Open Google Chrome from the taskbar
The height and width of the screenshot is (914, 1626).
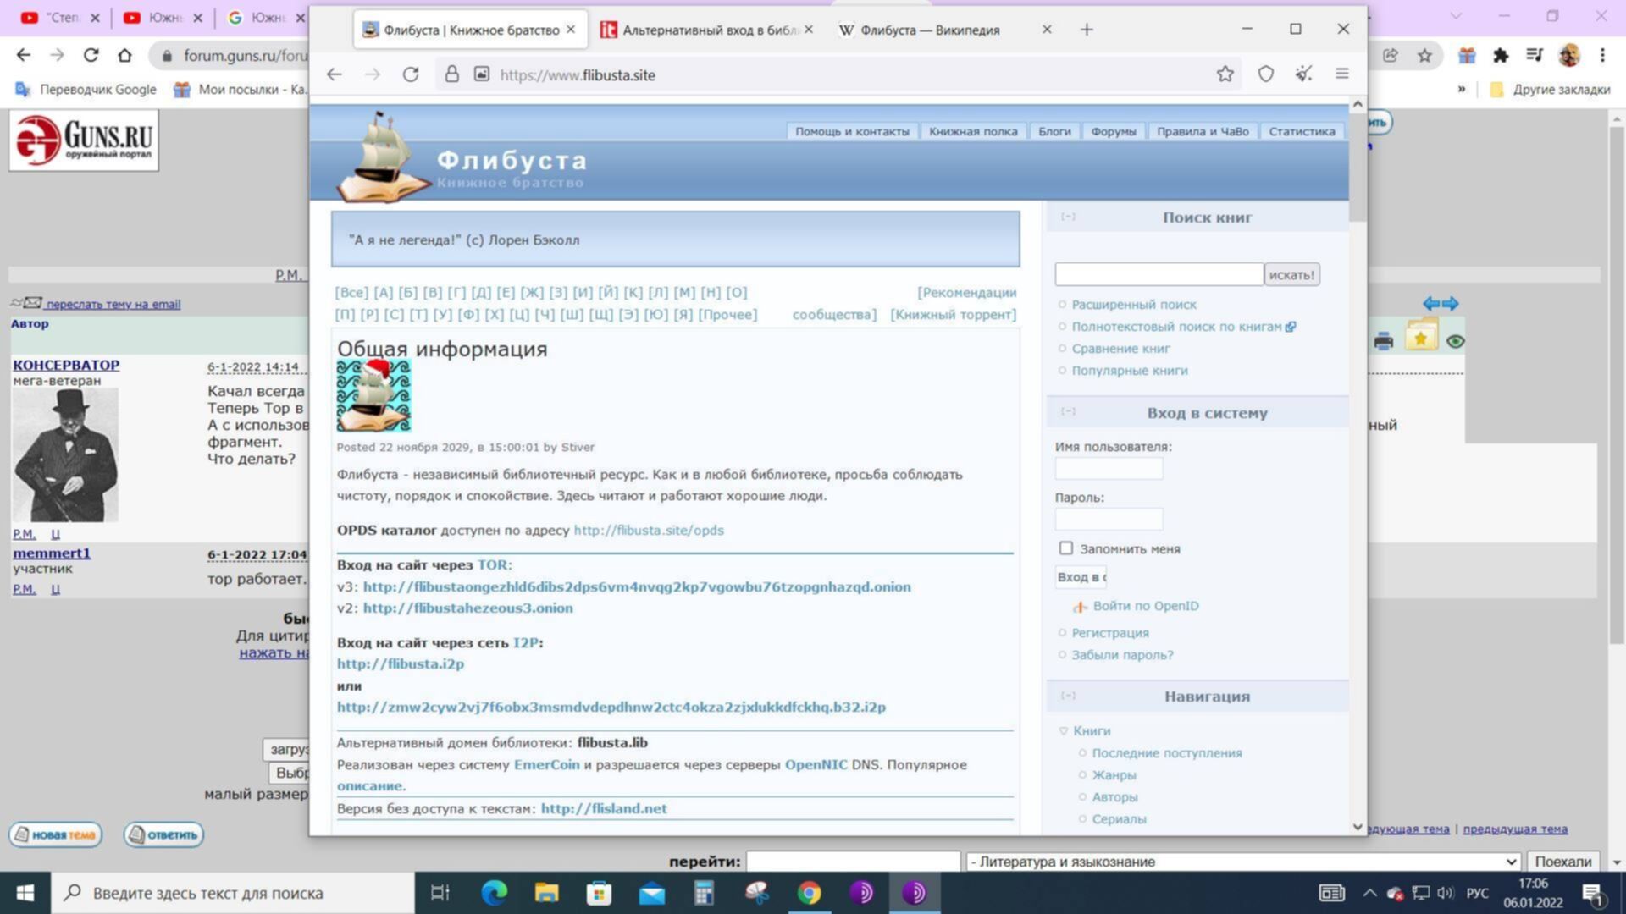click(809, 893)
